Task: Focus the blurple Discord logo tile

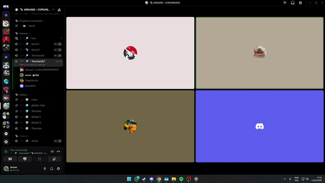Action: click(259, 126)
